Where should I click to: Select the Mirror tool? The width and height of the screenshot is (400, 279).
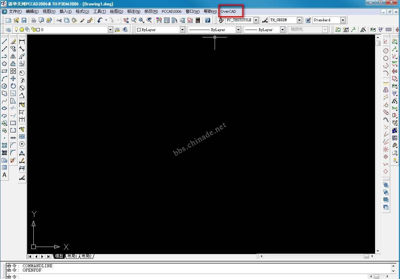click(13, 56)
